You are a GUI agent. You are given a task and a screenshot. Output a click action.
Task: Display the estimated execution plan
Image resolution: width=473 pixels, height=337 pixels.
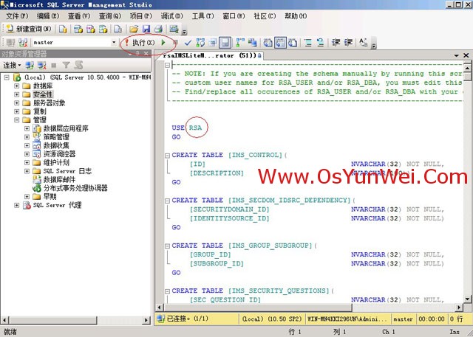pos(200,43)
